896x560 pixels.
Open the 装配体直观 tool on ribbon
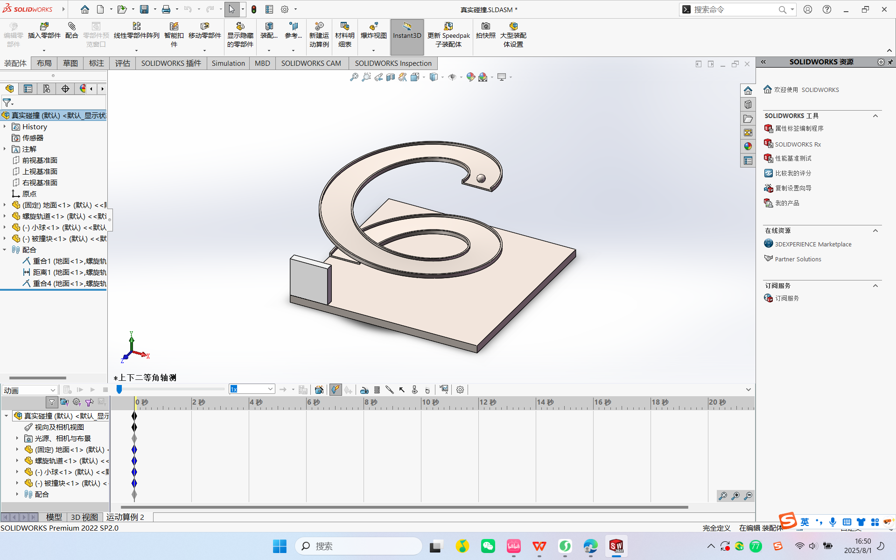(269, 33)
